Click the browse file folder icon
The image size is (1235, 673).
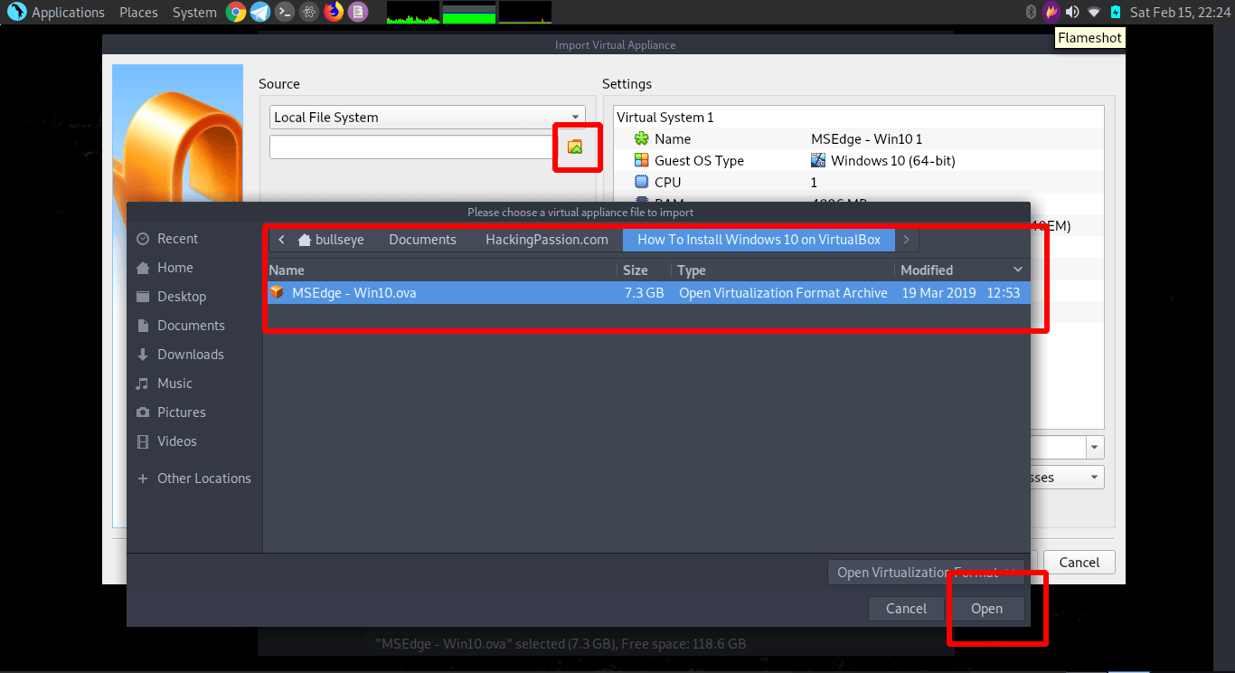coord(575,147)
